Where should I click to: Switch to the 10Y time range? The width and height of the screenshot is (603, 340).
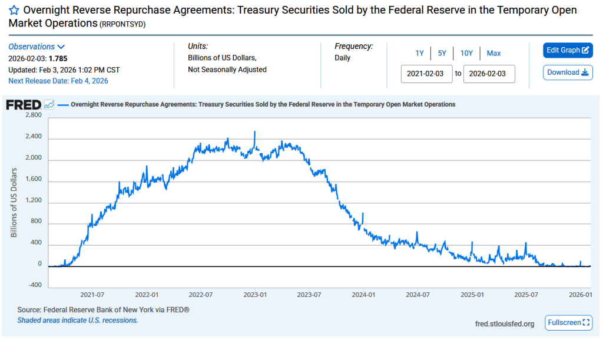466,53
